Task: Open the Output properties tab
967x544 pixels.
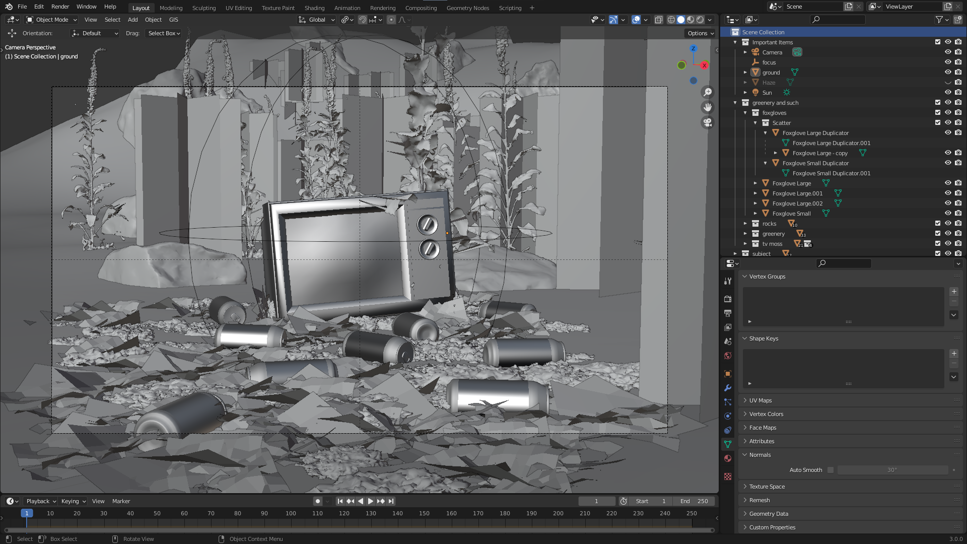Action: (x=728, y=313)
